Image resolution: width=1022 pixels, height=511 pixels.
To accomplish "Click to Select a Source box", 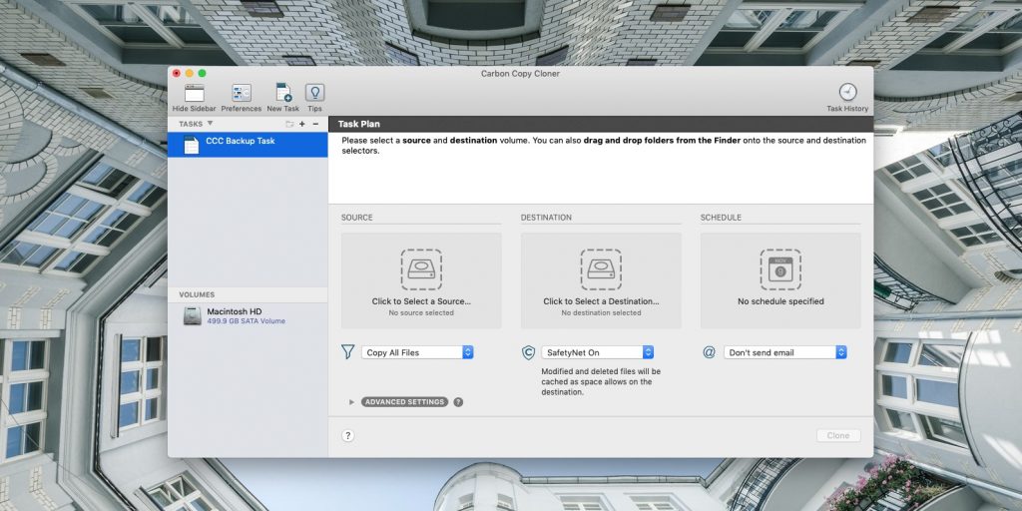I will [421, 280].
